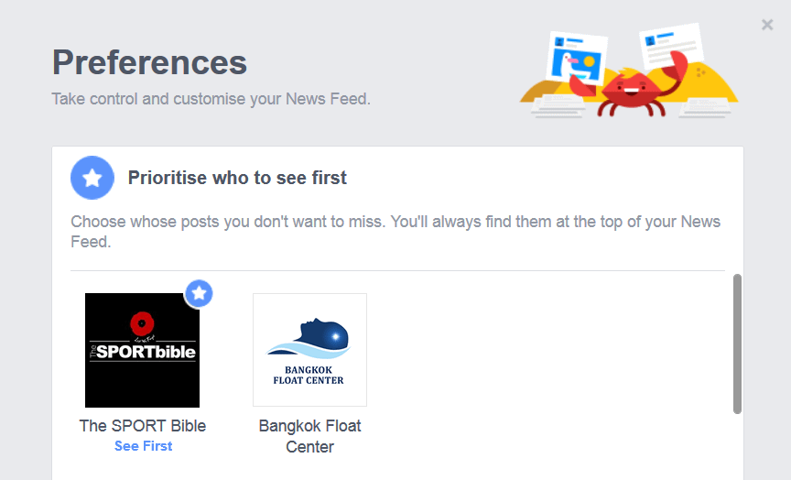Click The SPORT Bible page name

click(x=143, y=426)
